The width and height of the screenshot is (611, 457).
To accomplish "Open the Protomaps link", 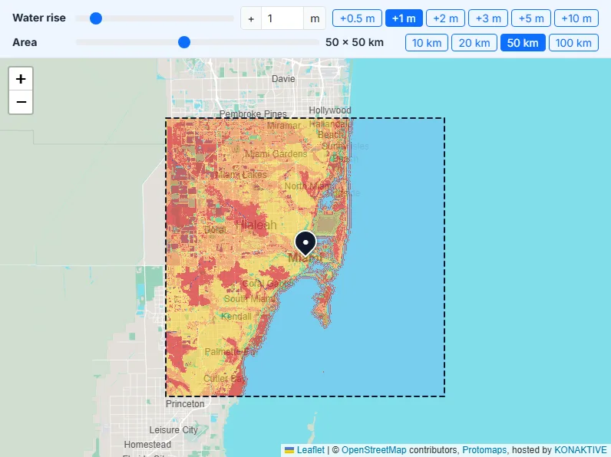I will (484, 450).
